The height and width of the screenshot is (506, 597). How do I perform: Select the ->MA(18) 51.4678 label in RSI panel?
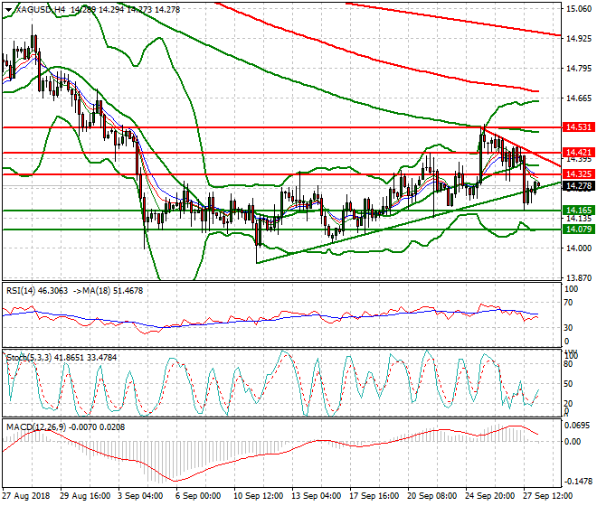pos(107,291)
